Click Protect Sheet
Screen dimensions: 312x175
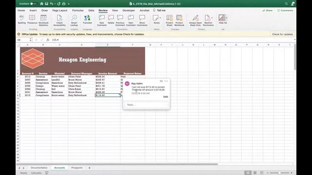coord(169,20)
